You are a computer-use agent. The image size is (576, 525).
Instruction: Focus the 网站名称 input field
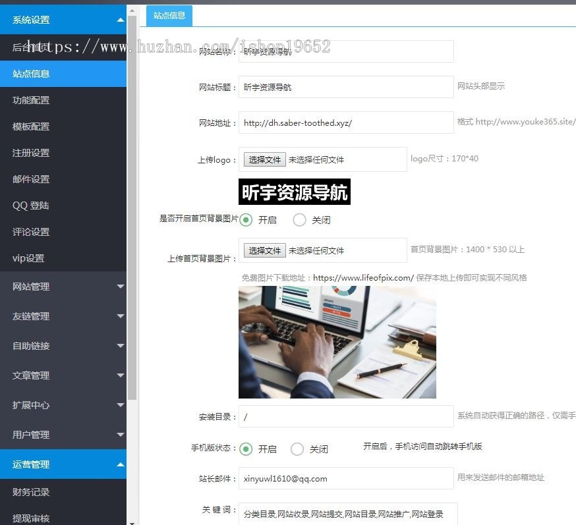point(346,51)
